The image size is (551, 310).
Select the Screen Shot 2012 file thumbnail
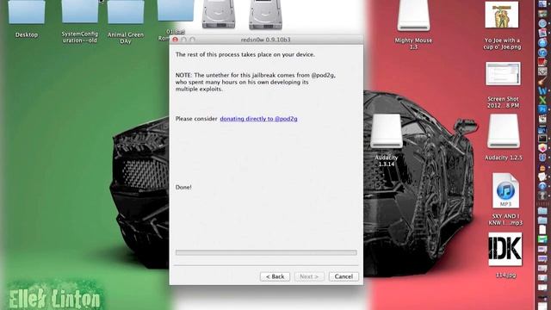point(503,74)
